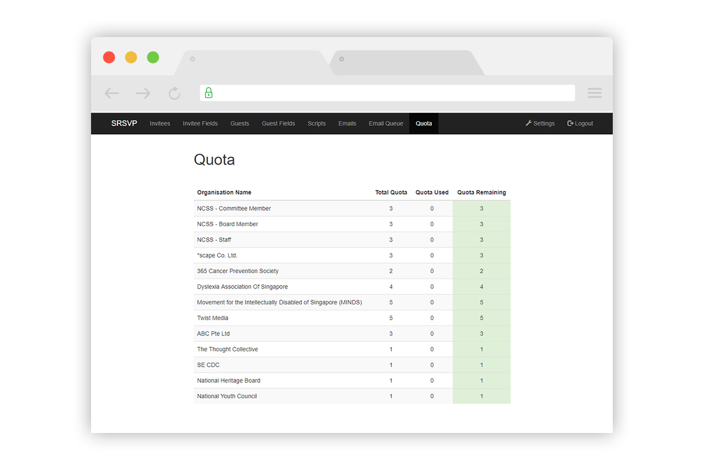Click inside the browser address bar
The image size is (705, 470).
387,93
